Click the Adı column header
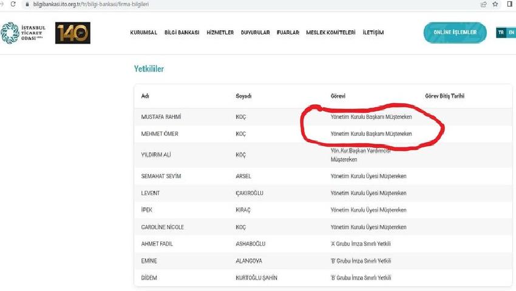The image size is (516, 291). (145, 96)
